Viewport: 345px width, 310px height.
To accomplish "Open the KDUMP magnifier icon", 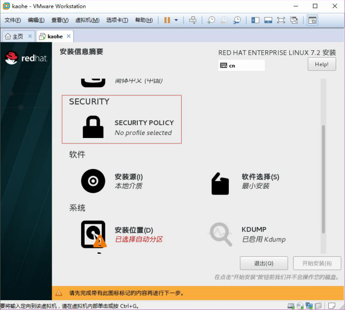I will [220, 234].
